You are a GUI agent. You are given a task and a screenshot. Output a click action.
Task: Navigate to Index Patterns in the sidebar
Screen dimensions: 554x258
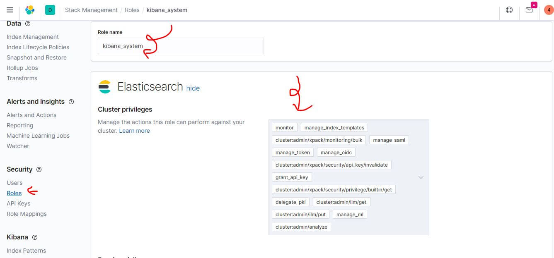(x=26, y=250)
